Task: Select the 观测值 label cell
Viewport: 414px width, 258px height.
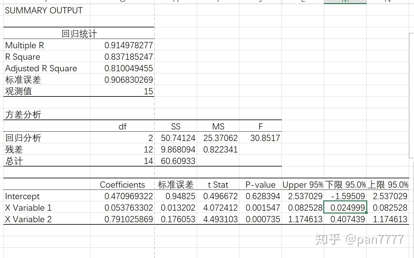Action: 19,91
